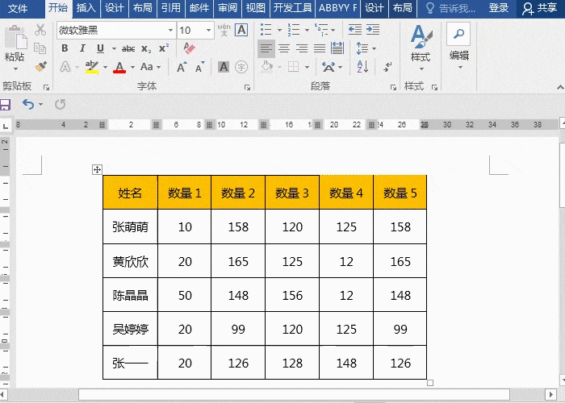Screen dimensions: 565x403
Task: Toggle character shading A
Action: point(224,67)
